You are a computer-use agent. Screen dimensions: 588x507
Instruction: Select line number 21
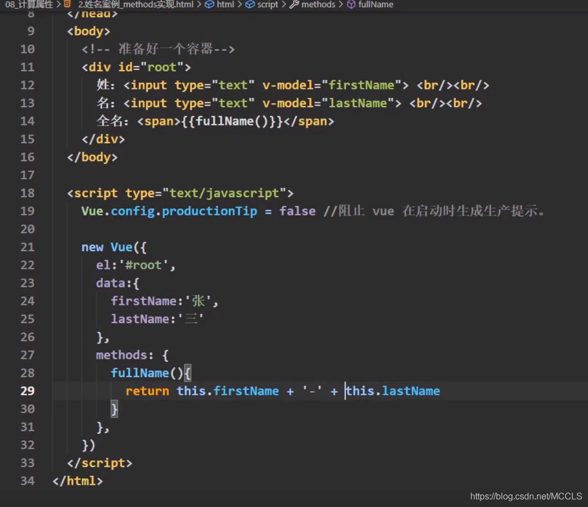point(27,247)
